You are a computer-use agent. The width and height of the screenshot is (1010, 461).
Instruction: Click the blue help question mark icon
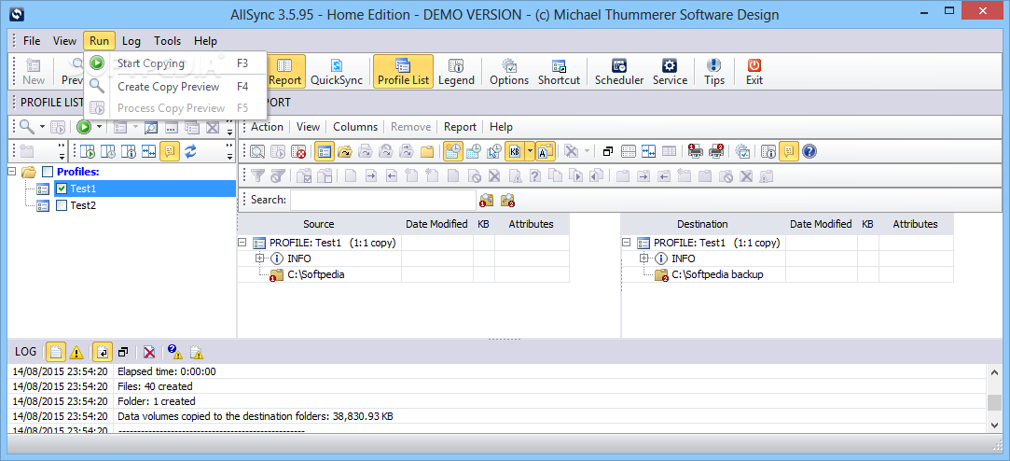click(x=809, y=151)
